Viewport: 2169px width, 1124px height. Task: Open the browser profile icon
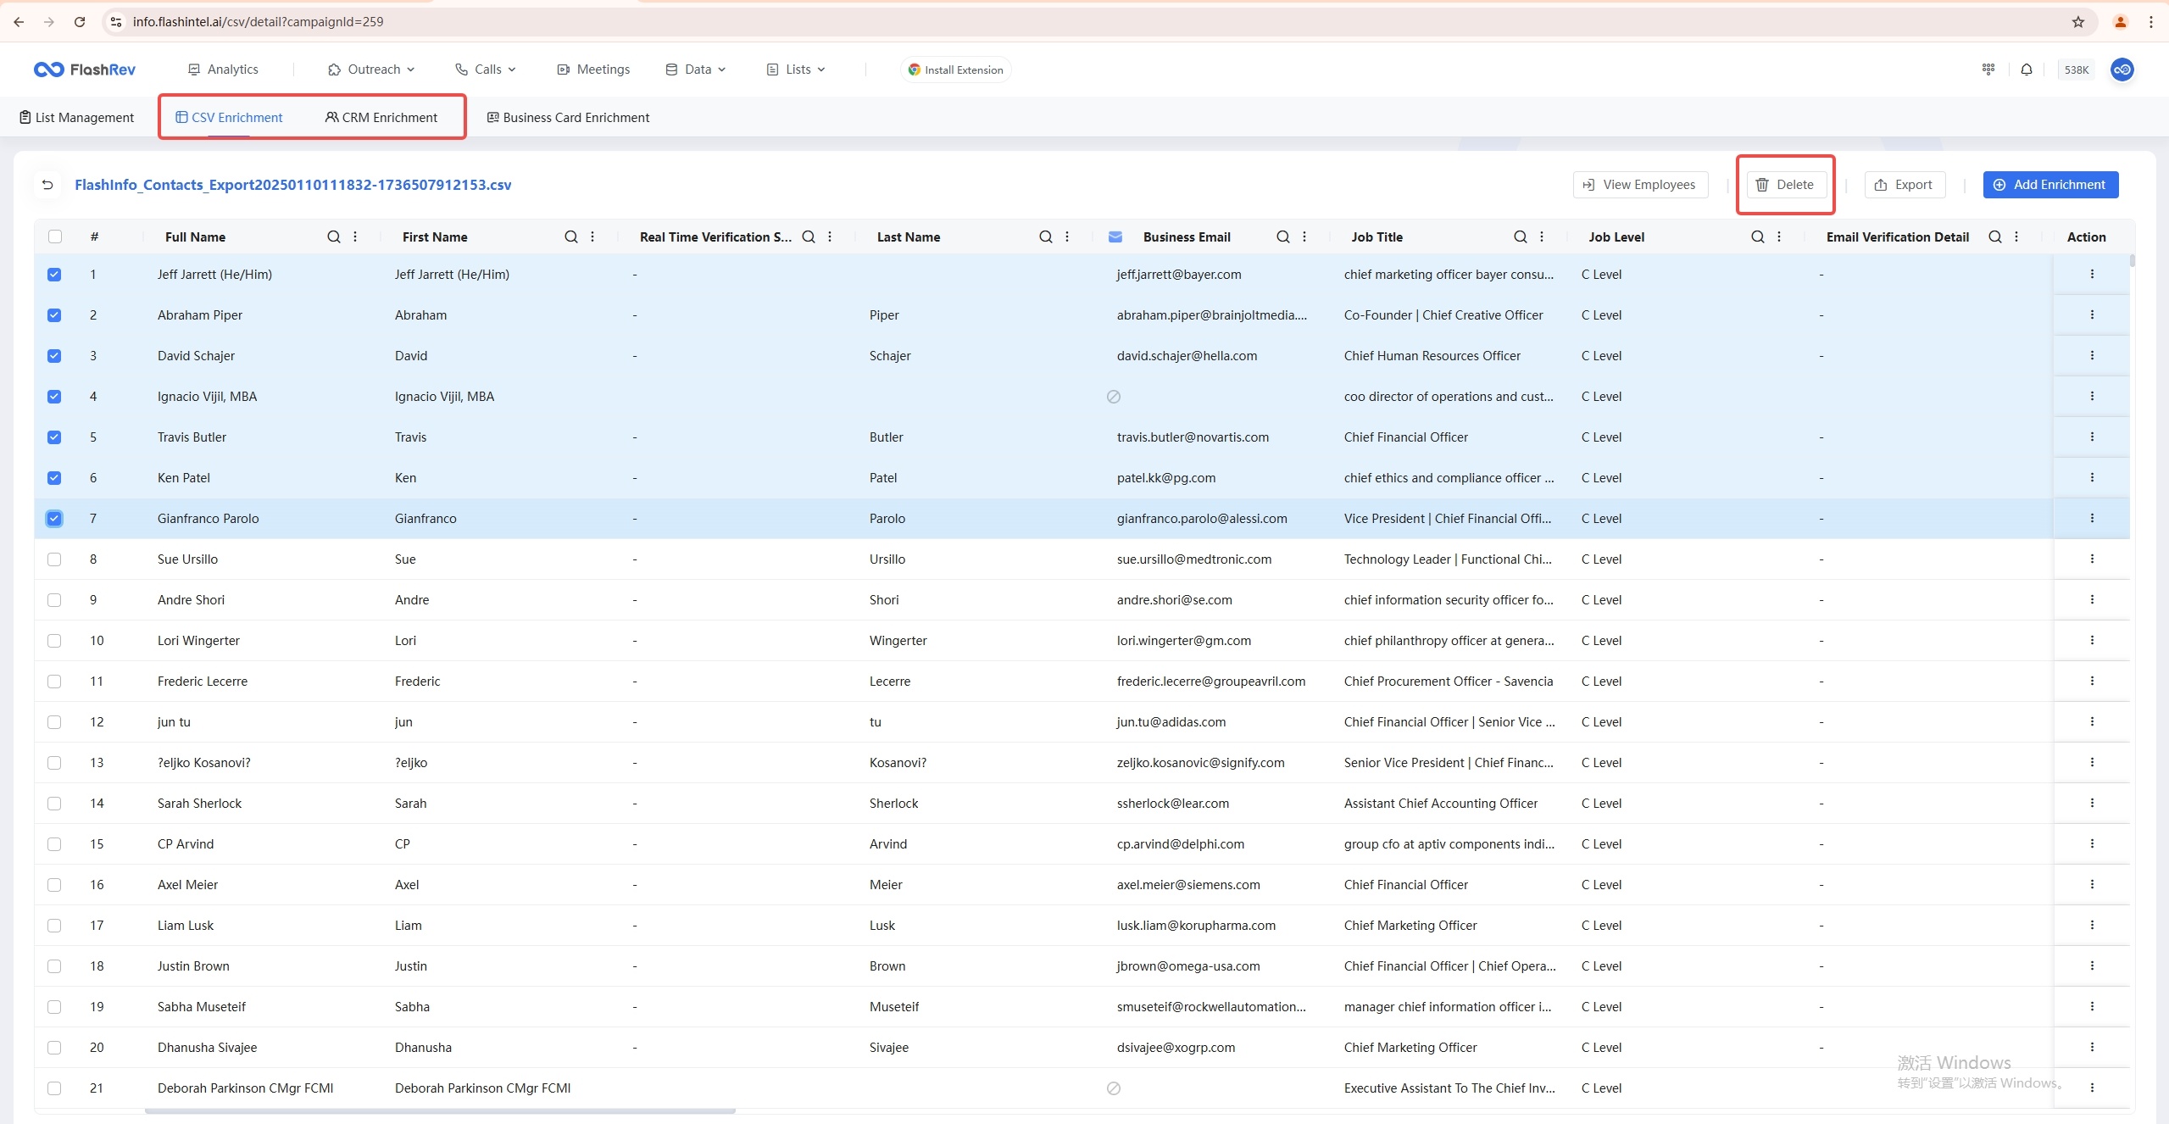[x=2120, y=22]
